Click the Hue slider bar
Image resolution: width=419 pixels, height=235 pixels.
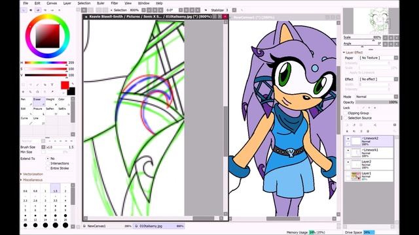pyautogui.click(x=46, y=63)
